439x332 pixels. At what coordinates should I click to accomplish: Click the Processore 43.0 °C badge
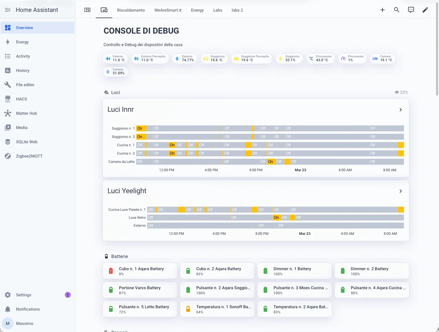click(320, 59)
